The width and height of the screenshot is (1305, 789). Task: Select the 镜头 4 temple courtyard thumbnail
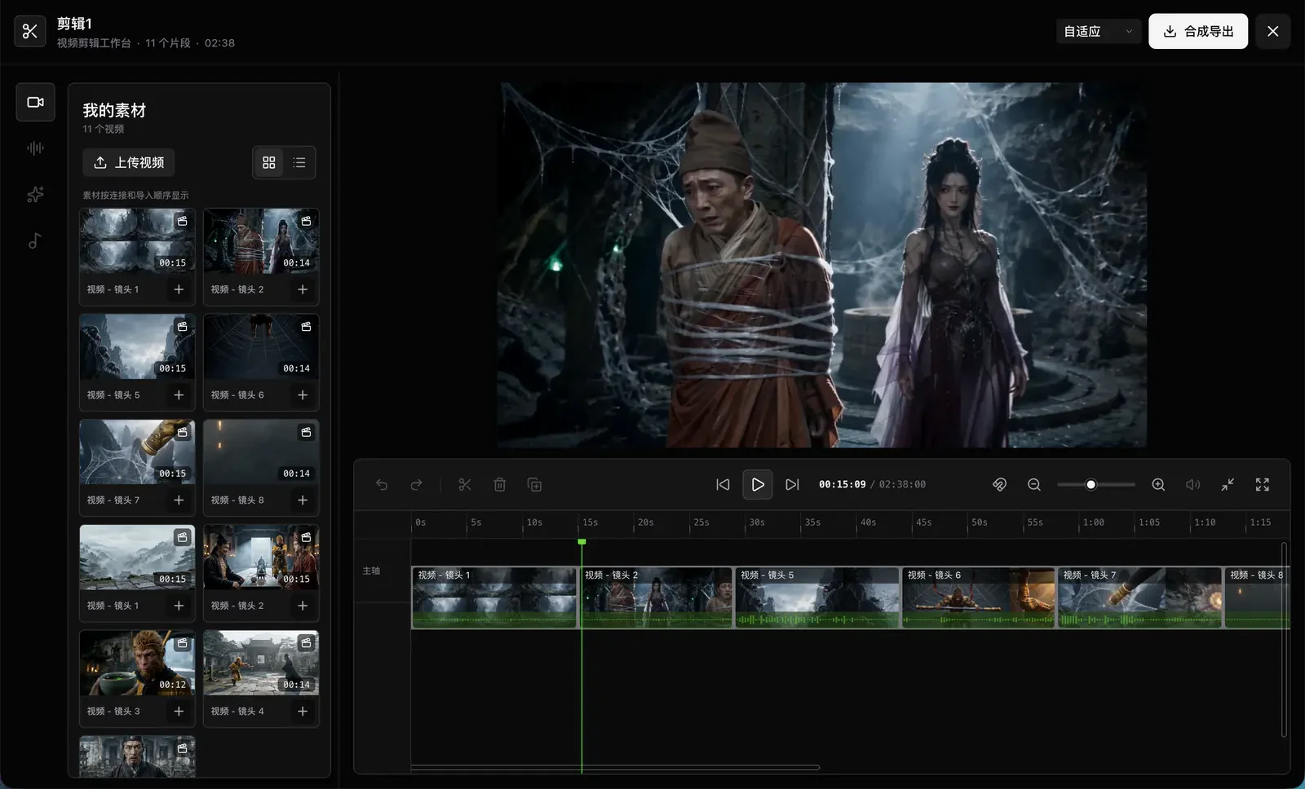point(261,663)
